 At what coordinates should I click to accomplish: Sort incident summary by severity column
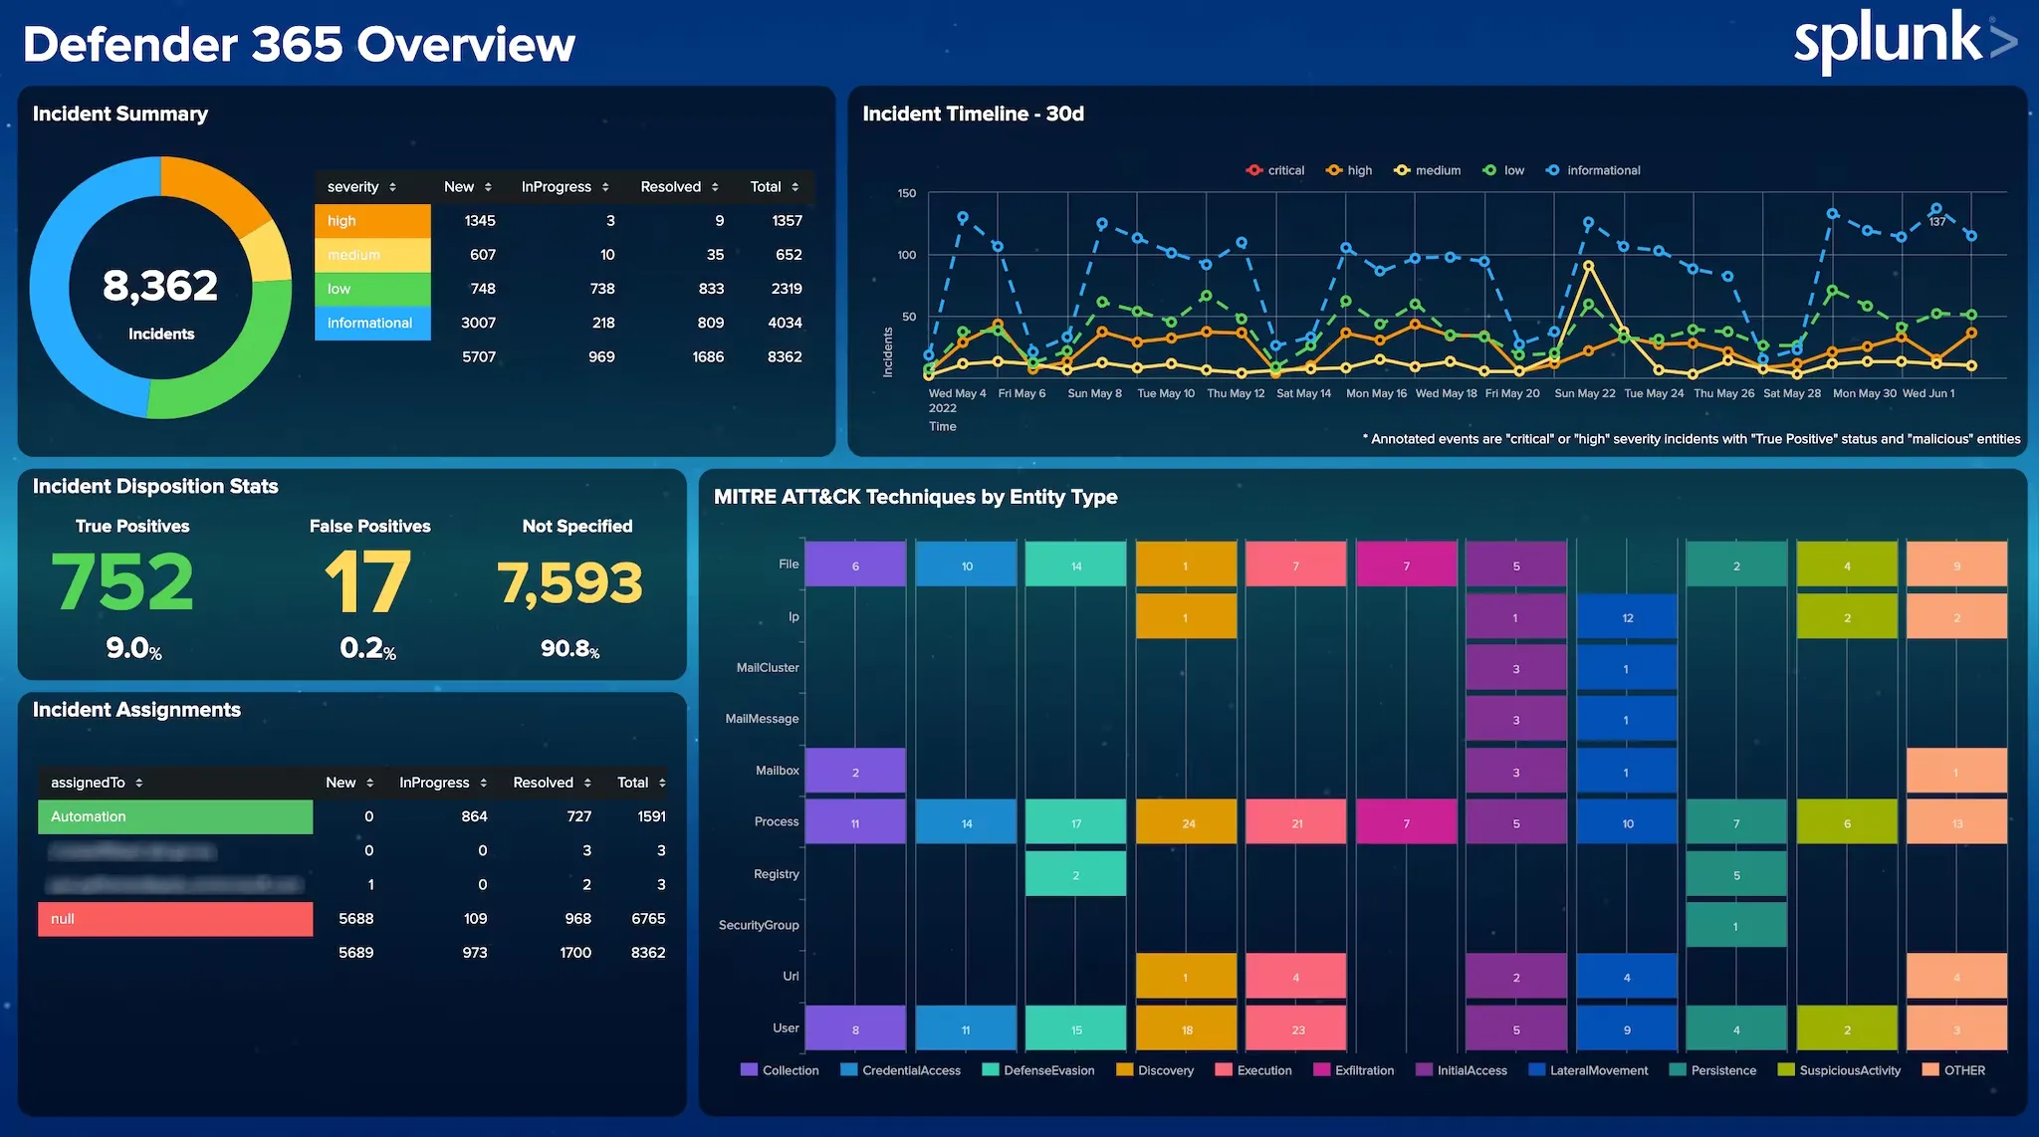pos(361,187)
